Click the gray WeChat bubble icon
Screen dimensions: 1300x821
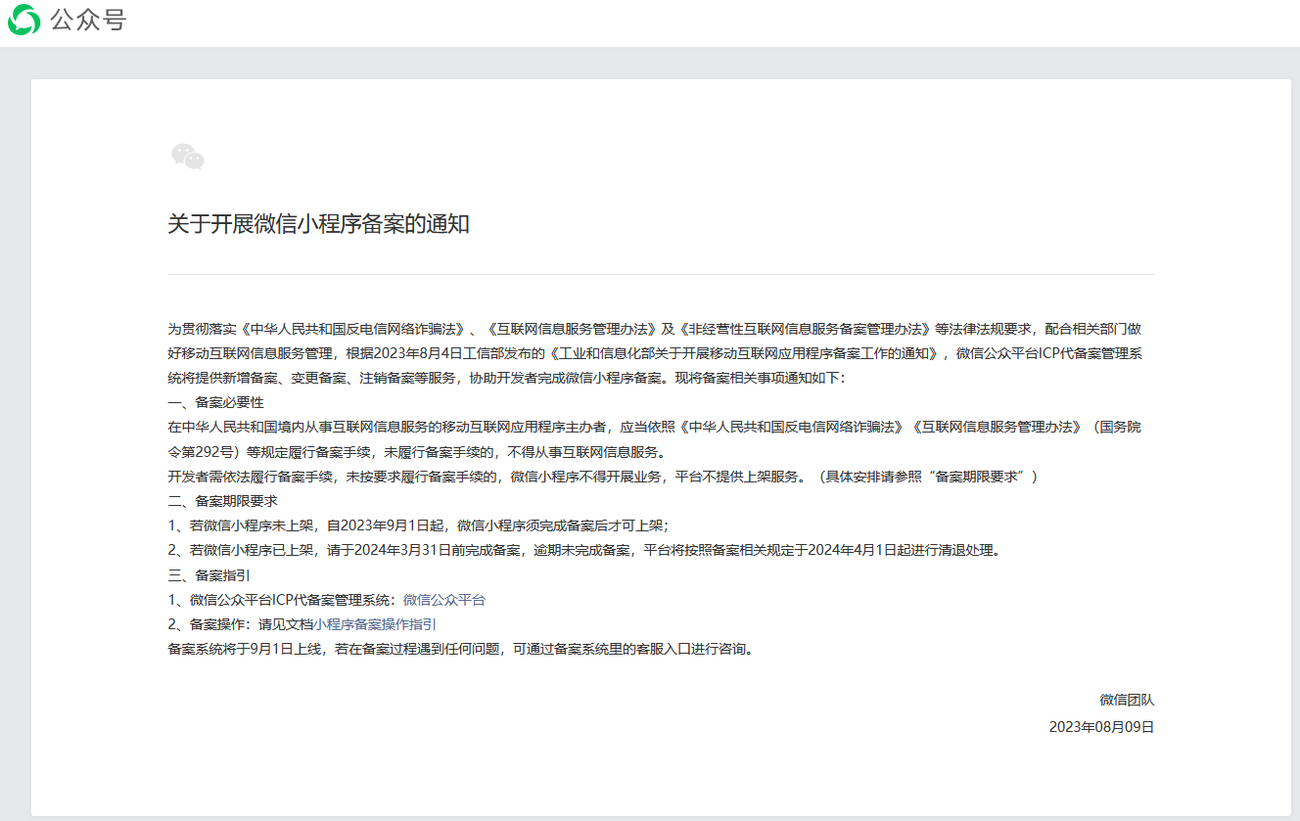pos(187,157)
